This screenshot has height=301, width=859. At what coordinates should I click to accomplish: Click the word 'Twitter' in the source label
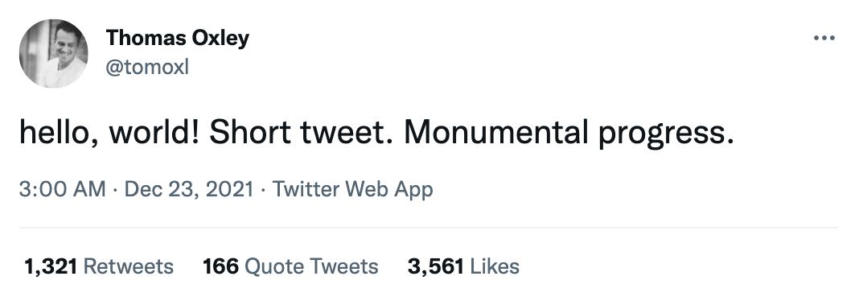(306, 190)
